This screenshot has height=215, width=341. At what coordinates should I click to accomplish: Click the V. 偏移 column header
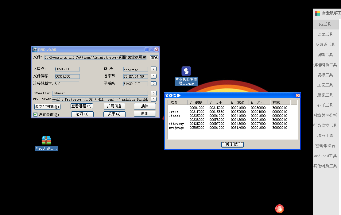pos(197,103)
